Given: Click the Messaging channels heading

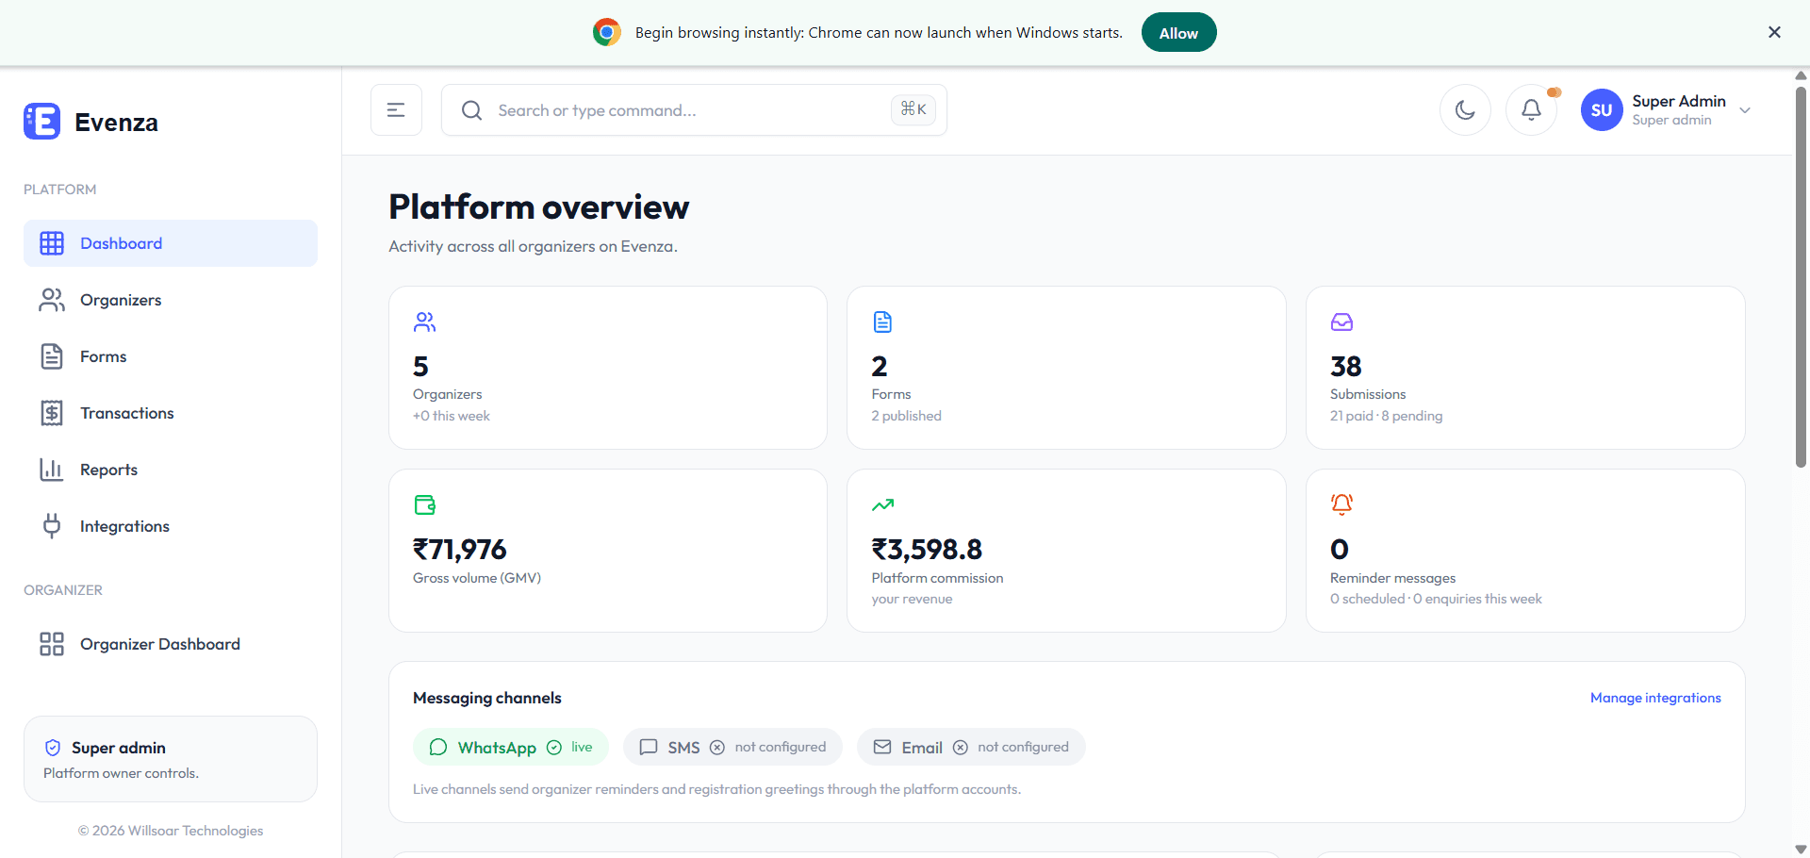Looking at the screenshot, I should point(487,698).
